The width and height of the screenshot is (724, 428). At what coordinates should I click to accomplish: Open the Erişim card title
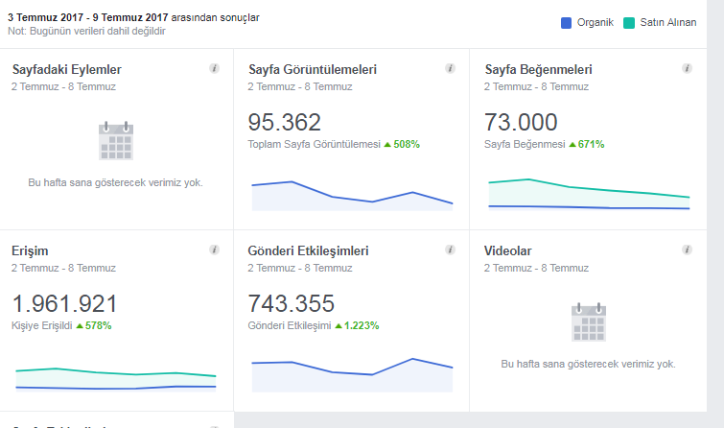[30, 251]
